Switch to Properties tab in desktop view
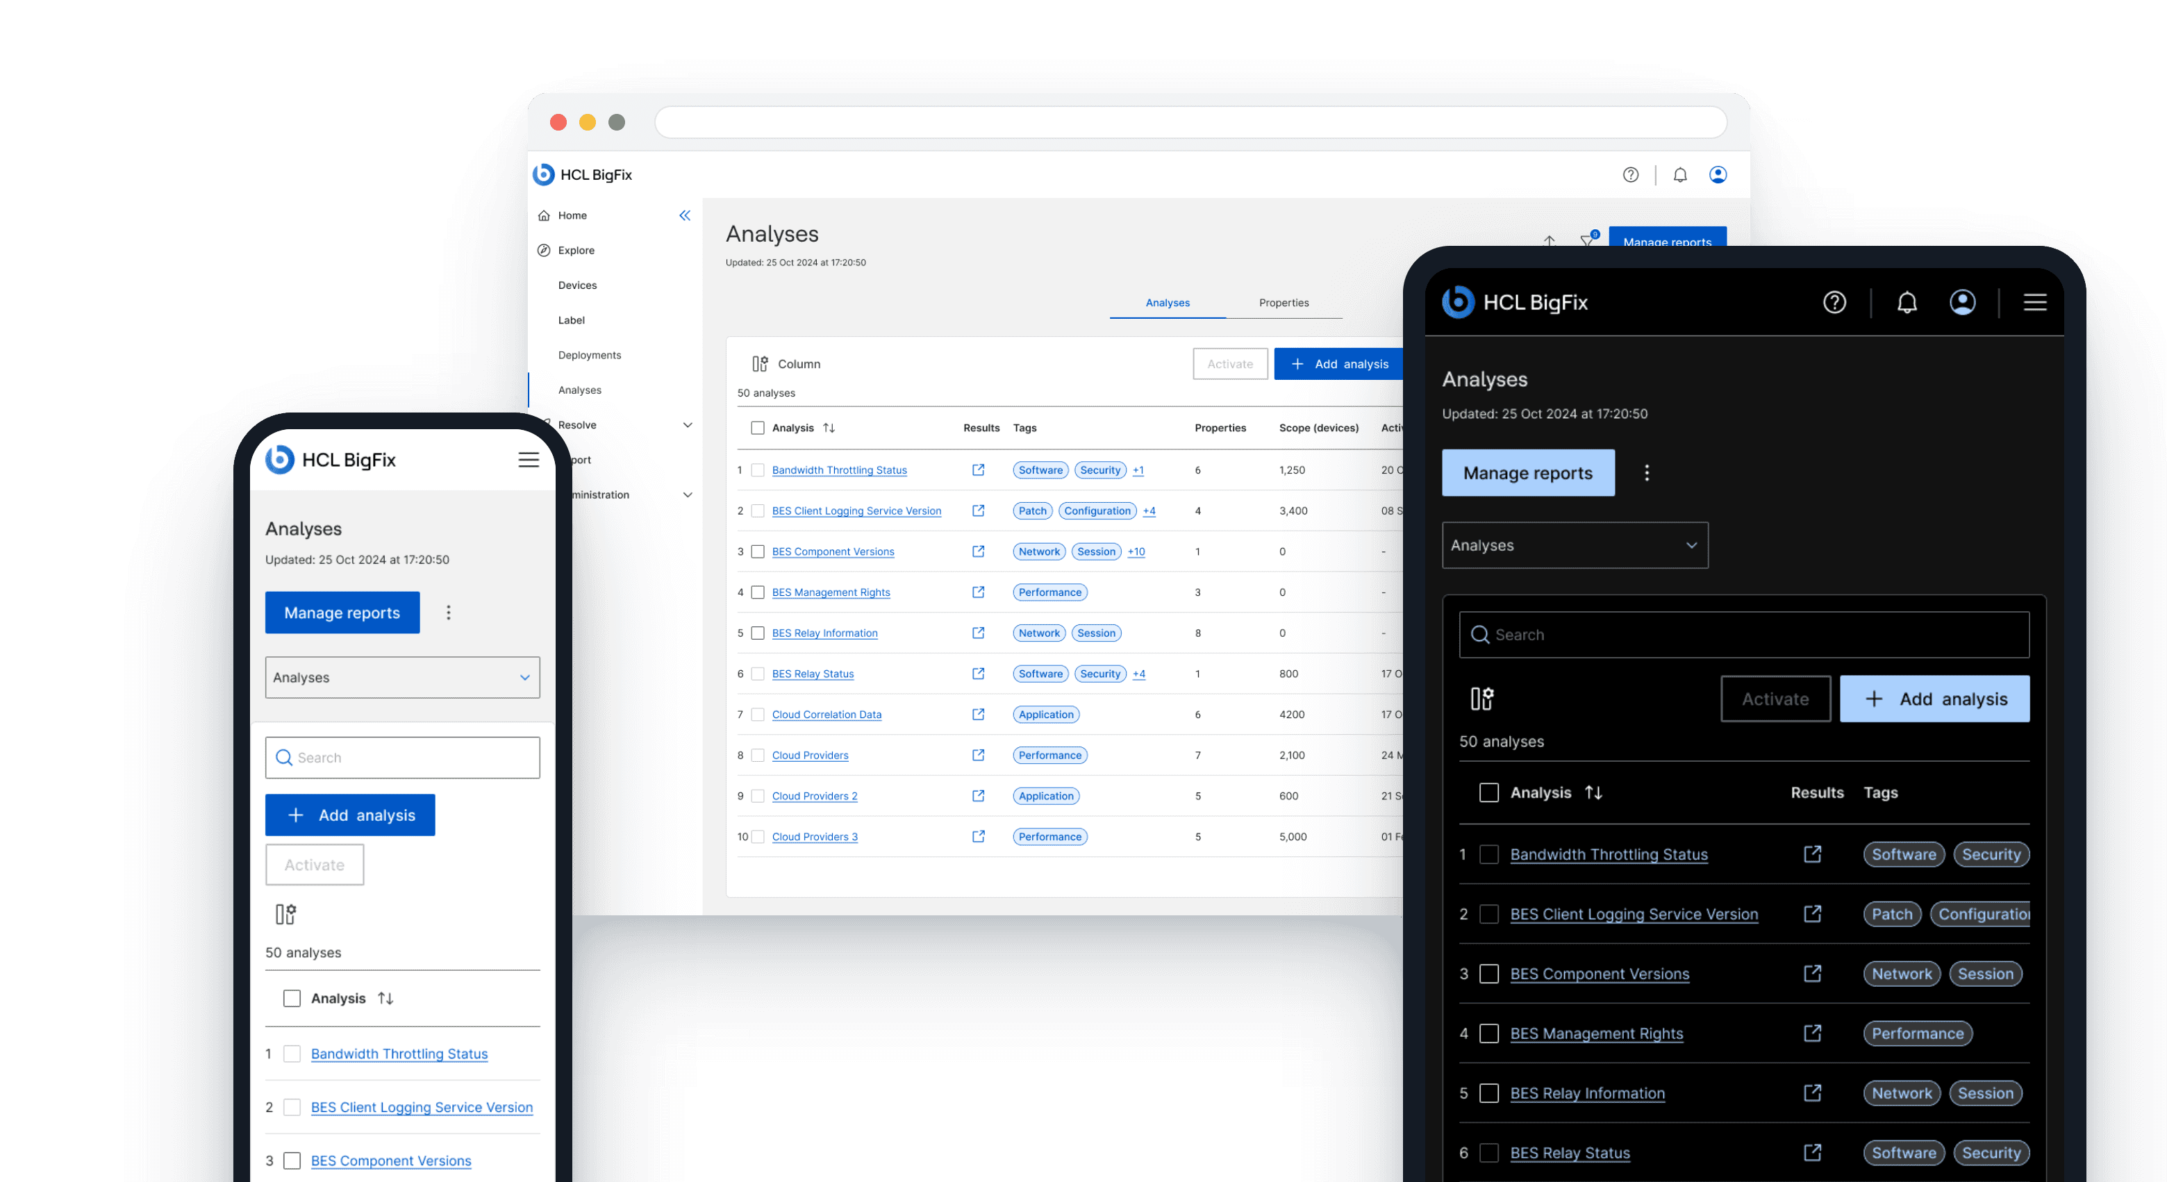The height and width of the screenshot is (1182, 2167). pos(1284,303)
